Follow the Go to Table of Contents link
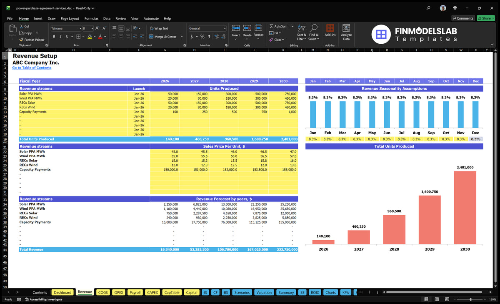The height and width of the screenshot is (304, 500). click(x=32, y=68)
